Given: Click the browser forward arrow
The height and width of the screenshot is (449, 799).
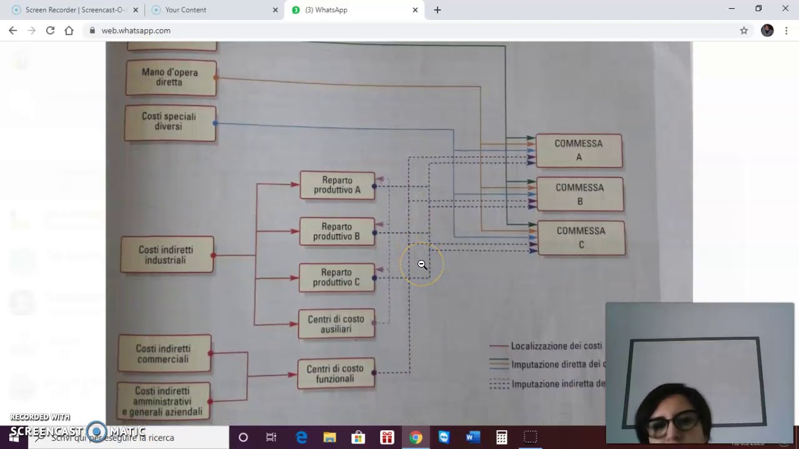Looking at the screenshot, I should pos(31,31).
